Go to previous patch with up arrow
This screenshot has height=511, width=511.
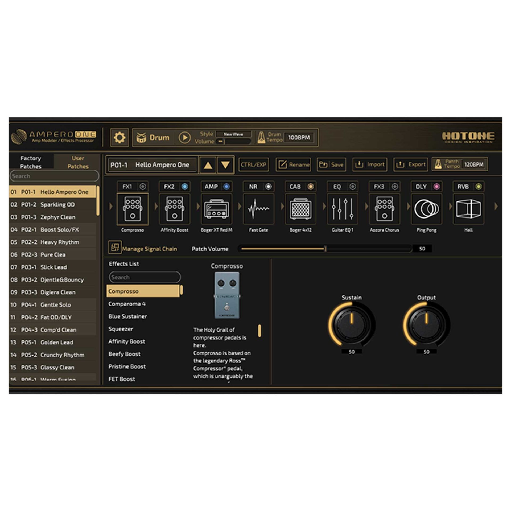coord(208,165)
